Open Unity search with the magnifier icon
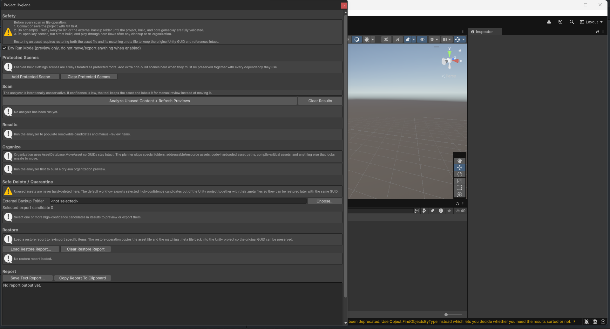This screenshot has width=610, height=329. [x=572, y=22]
